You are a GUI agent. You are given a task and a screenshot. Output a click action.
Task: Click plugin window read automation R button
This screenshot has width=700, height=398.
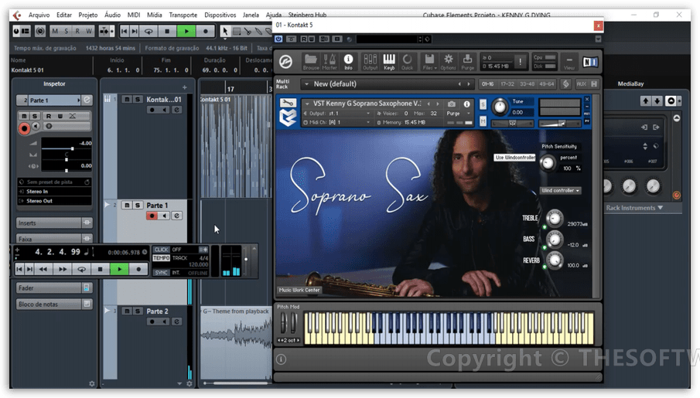(304, 39)
